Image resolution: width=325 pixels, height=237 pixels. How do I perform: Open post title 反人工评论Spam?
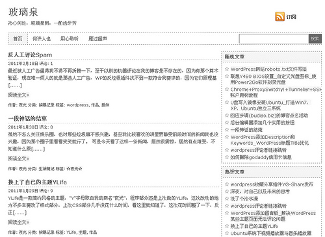pos(30,55)
